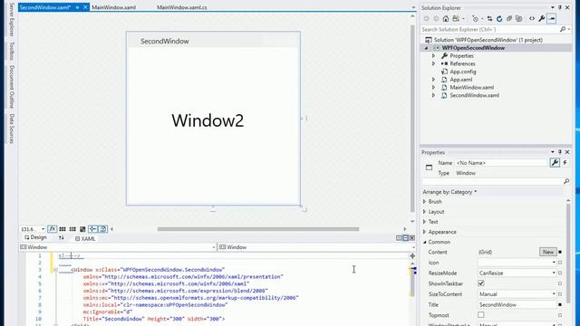
Task: Pin the Solution Explorer panel
Action: (x=560, y=8)
